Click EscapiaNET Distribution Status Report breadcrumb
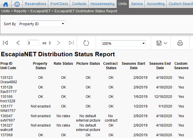 (86, 11)
